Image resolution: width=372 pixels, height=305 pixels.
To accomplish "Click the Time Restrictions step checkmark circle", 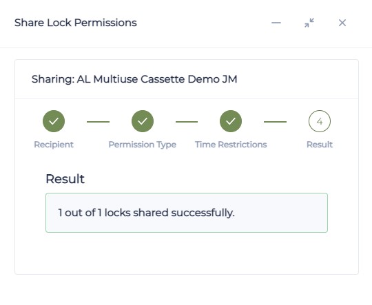I will pyautogui.click(x=231, y=121).
